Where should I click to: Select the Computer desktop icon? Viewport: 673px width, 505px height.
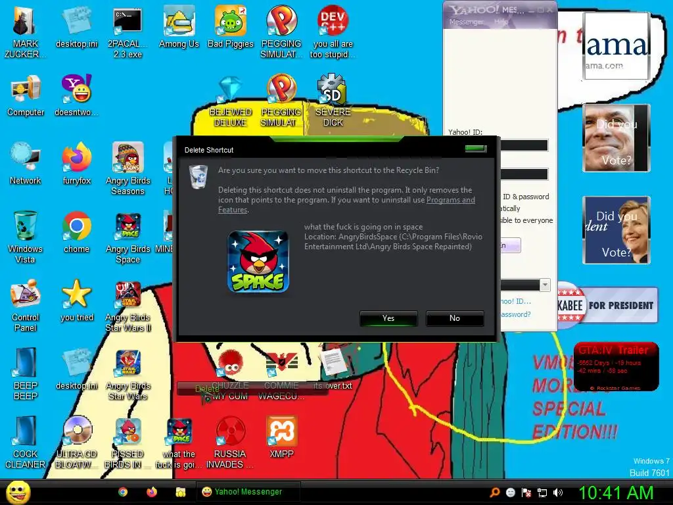26,96
